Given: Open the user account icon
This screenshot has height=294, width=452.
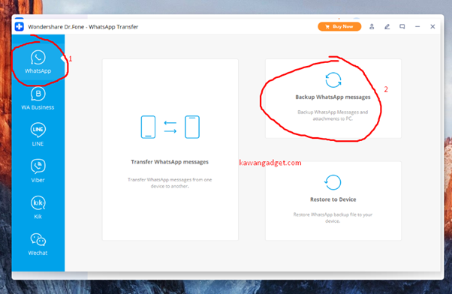Looking at the screenshot, I should click(x=372, y=27).
